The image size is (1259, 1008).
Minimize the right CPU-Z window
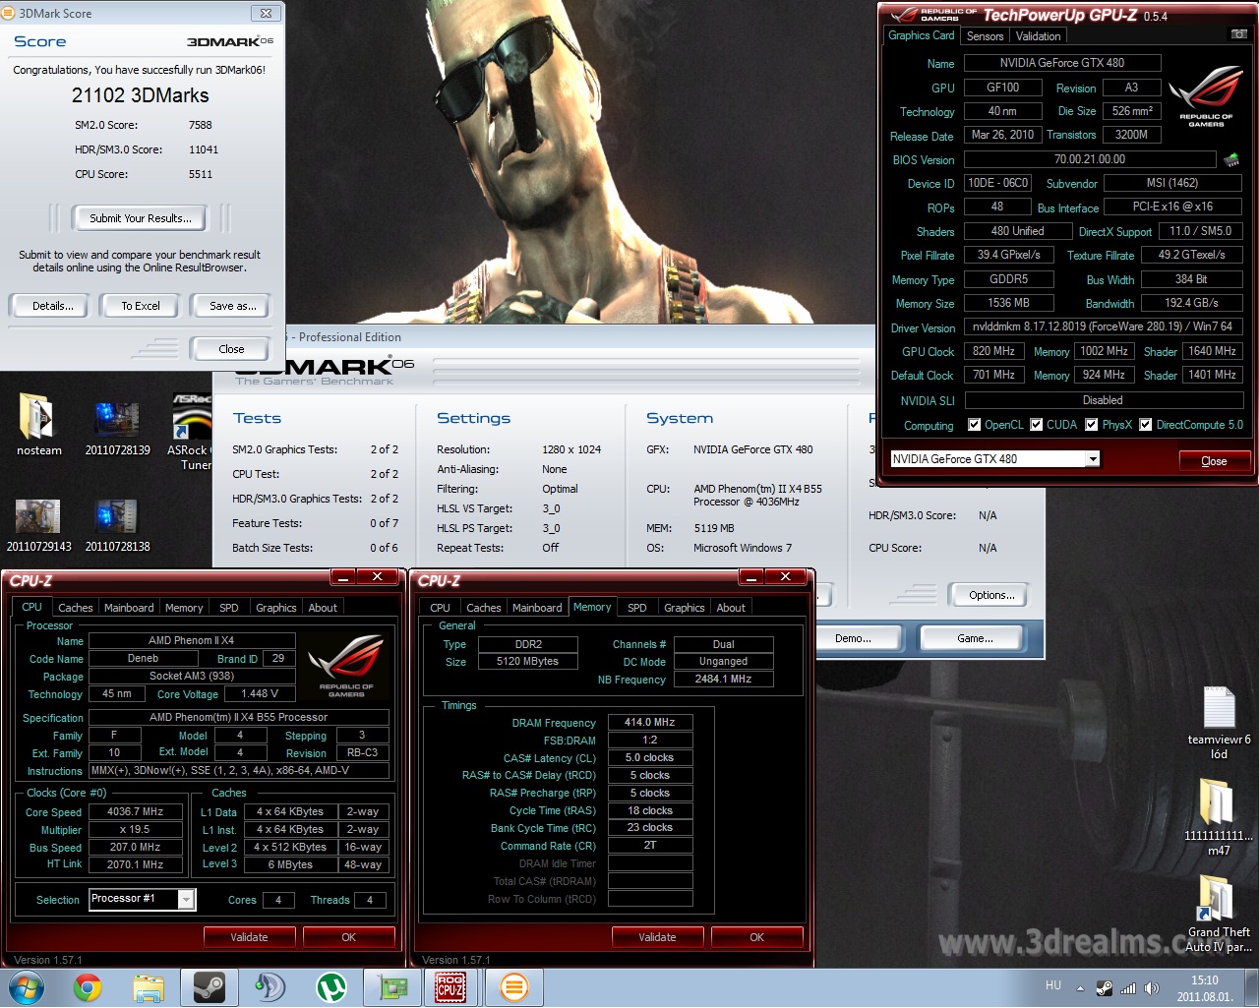tap(750, 577)
